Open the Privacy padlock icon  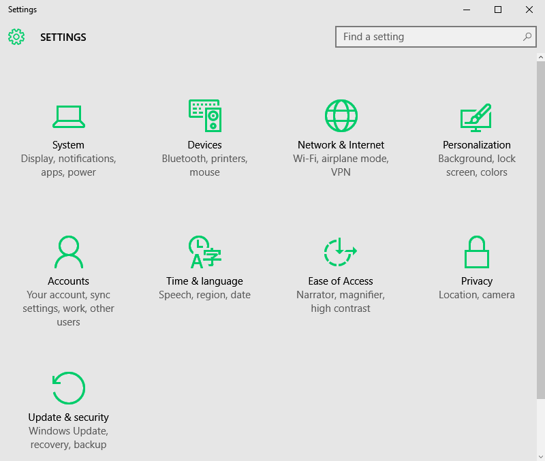coord(477,252)
